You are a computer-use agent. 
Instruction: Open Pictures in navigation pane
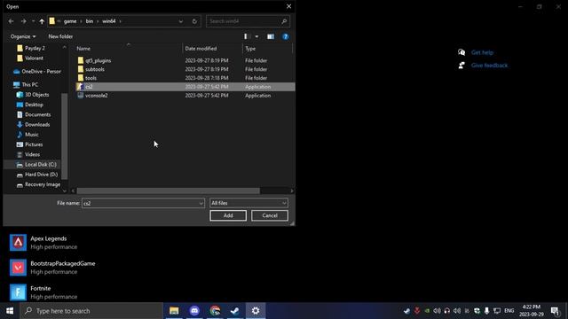[34, 144]
